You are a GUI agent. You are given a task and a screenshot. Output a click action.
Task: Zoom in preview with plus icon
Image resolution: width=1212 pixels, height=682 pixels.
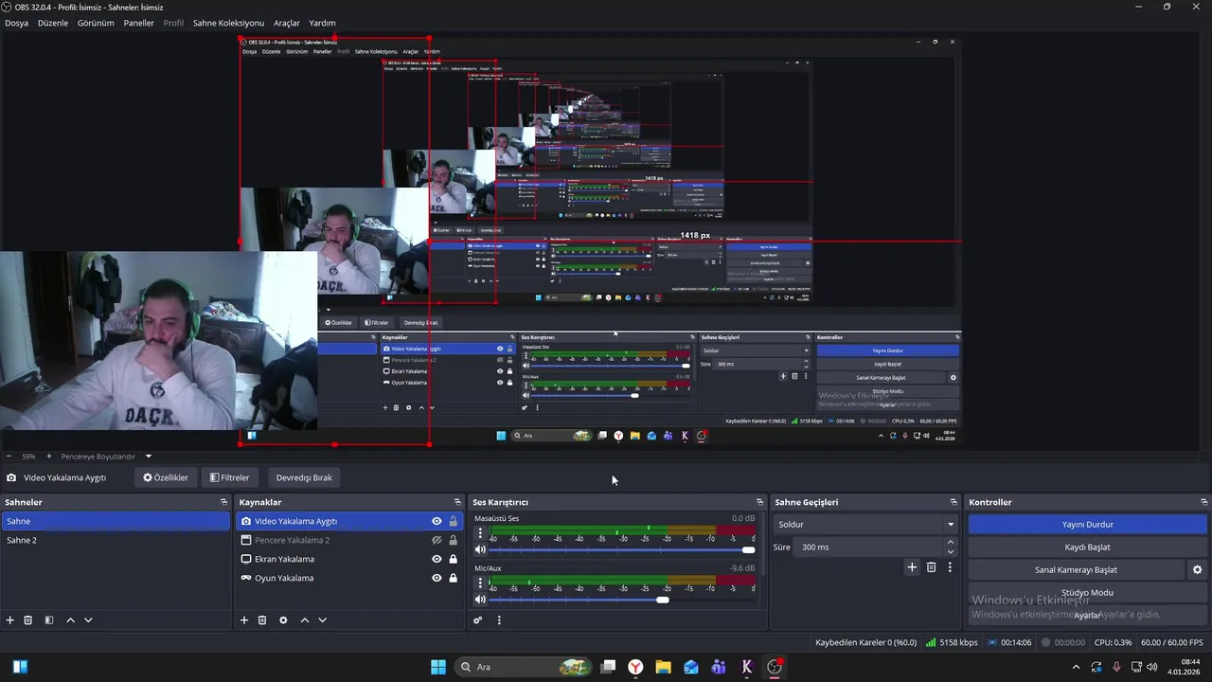coord(49,457)
